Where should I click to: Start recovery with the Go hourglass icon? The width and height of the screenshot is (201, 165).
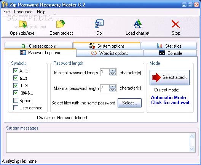99,24
